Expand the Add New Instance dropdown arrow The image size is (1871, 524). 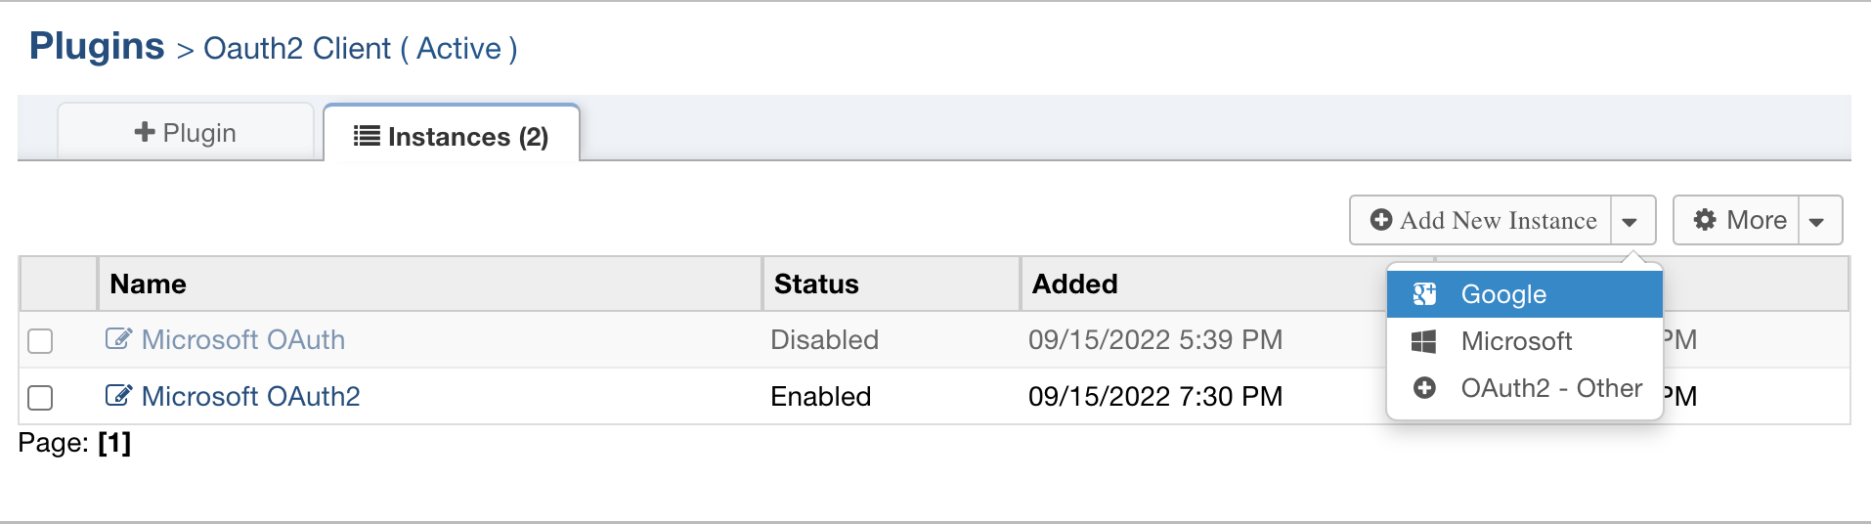[1632, 220]
